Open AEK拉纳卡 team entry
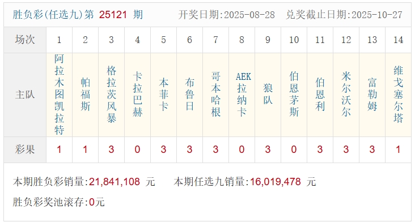 (x=242, y=95)
